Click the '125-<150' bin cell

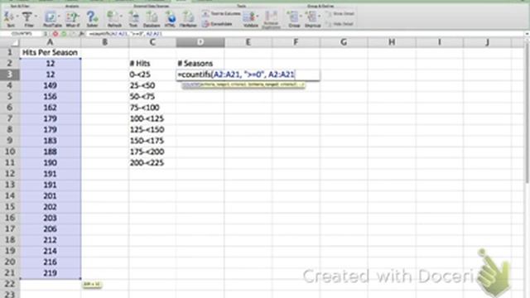point(152,130)
